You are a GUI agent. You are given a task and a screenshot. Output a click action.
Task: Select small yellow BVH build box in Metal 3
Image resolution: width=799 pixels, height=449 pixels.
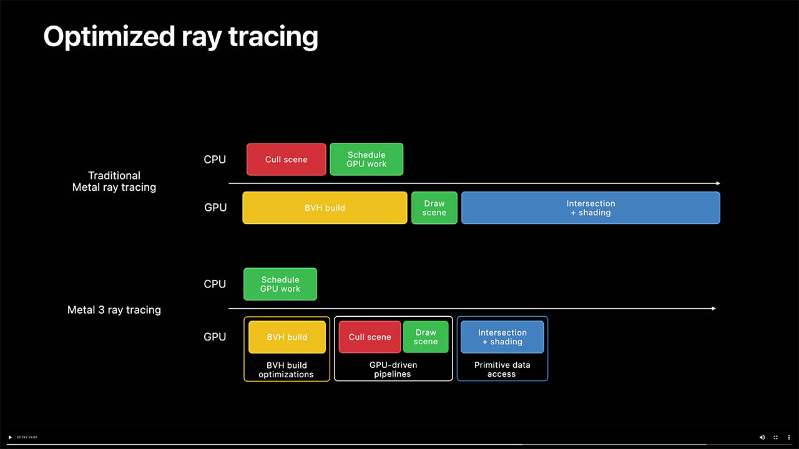click(287, 337)
